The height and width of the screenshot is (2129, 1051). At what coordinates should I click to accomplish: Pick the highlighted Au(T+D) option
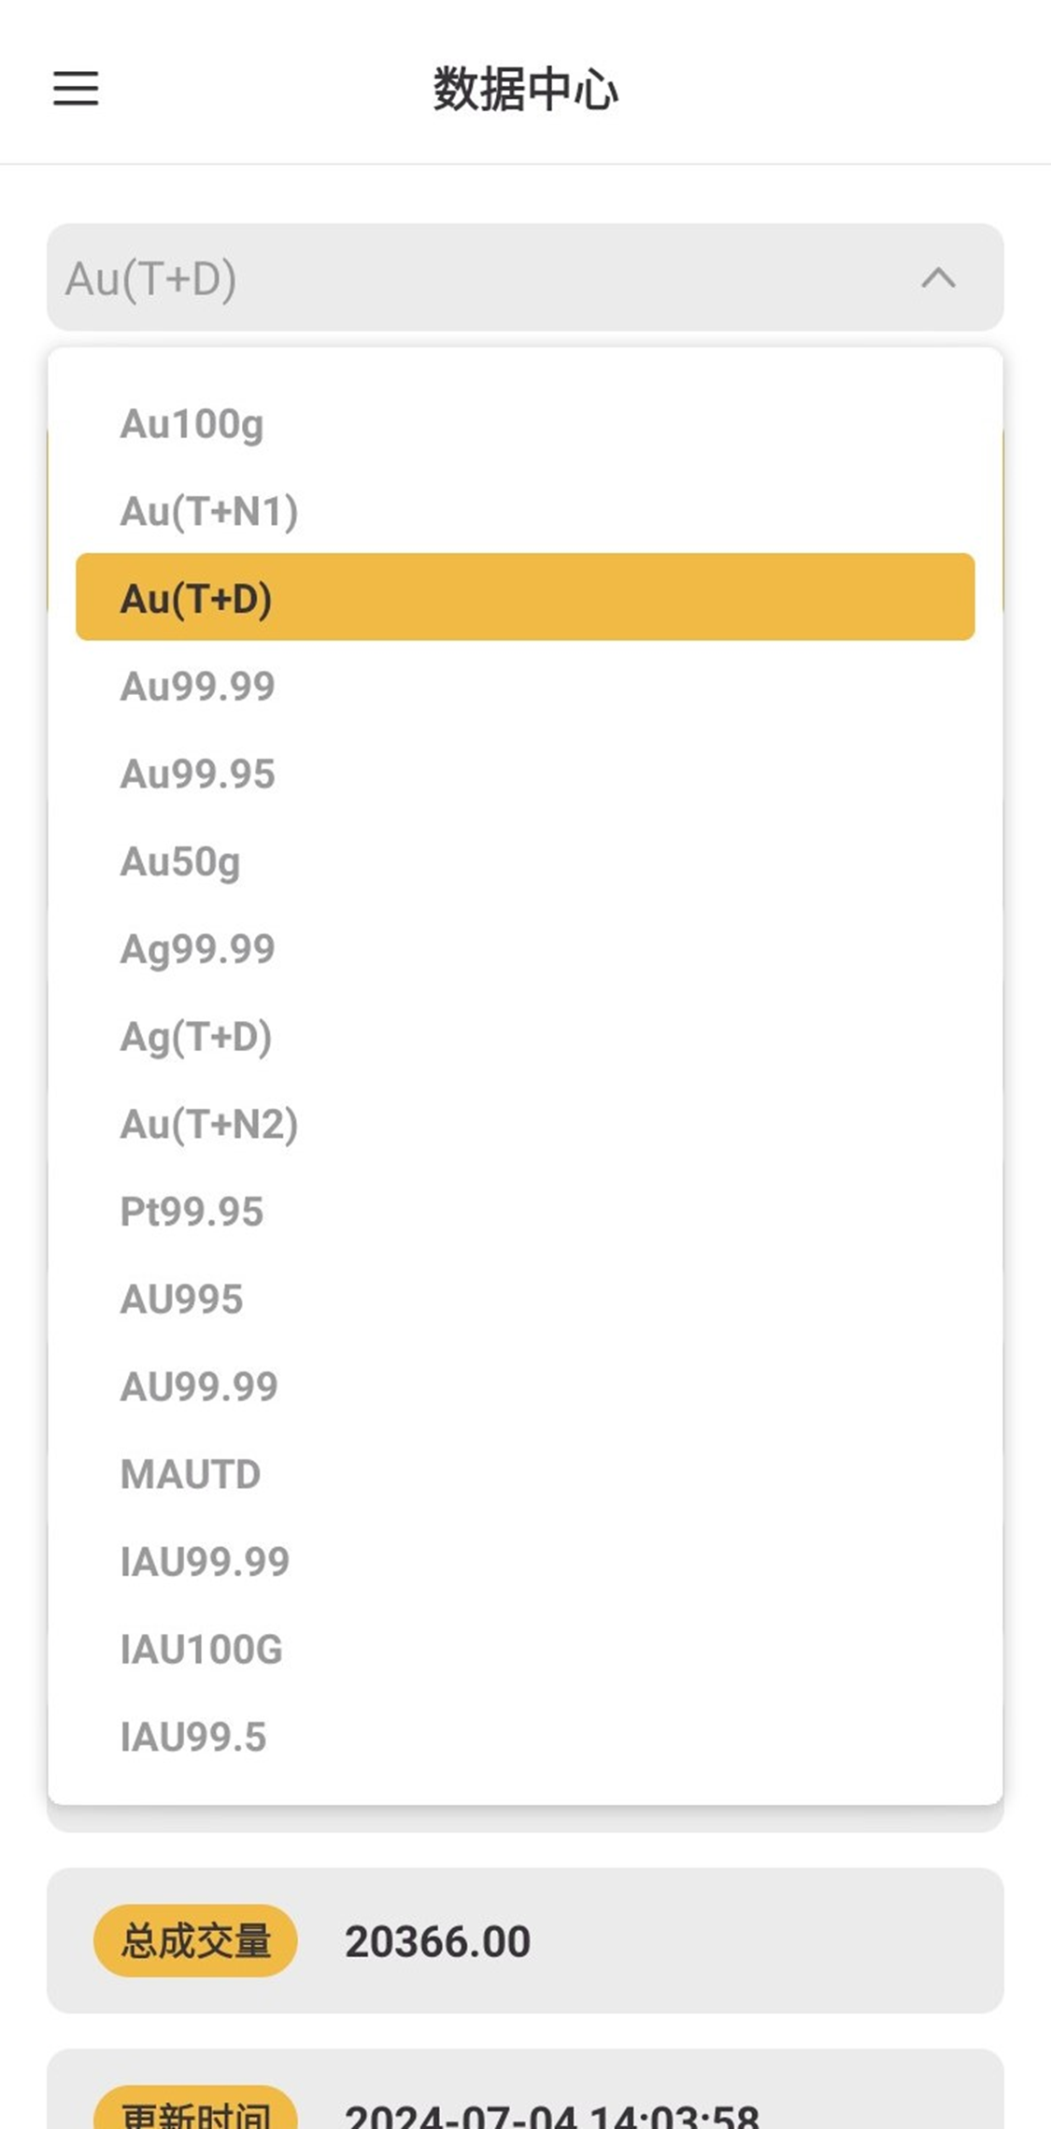click(523, 598)
